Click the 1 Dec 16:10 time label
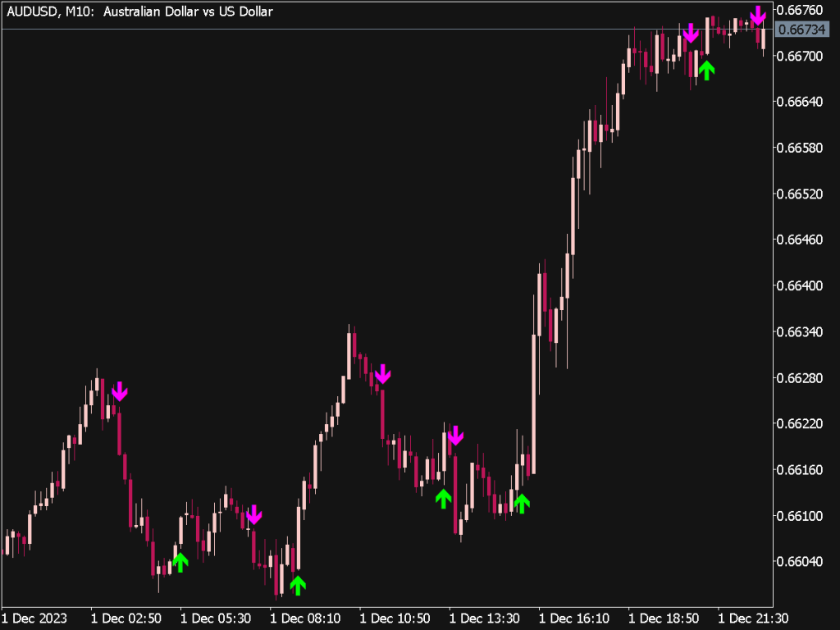Viewport: 840px width, 630px height. (x=574, y=619)
